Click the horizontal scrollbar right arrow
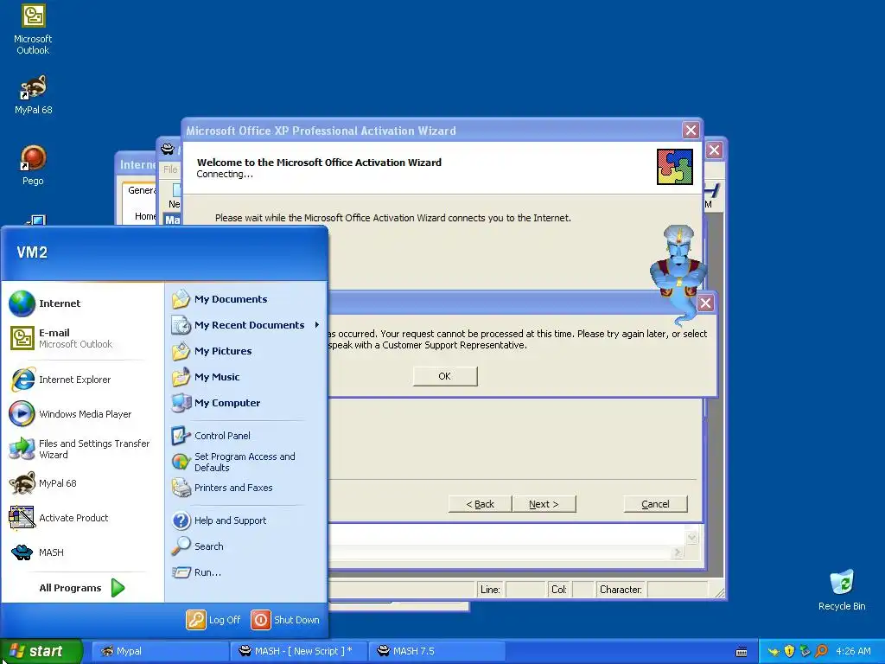 677,552
